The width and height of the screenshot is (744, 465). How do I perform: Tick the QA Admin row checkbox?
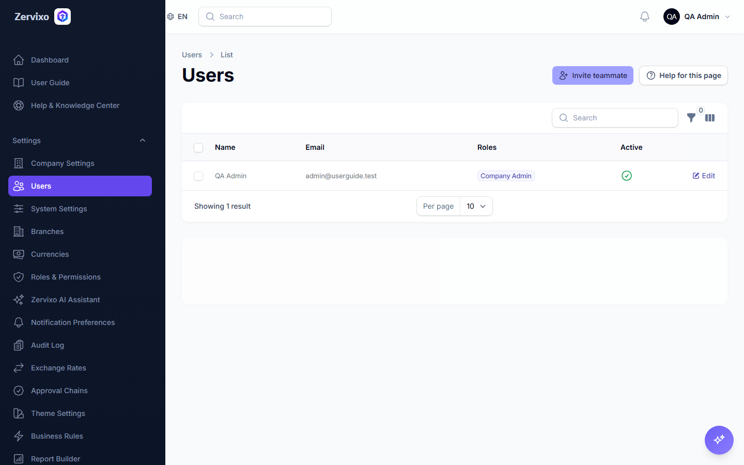pyautogui.click(x=198, y=176)
